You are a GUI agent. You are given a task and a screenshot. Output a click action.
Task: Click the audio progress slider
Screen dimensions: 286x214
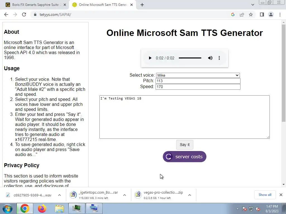tap(190, 58)
